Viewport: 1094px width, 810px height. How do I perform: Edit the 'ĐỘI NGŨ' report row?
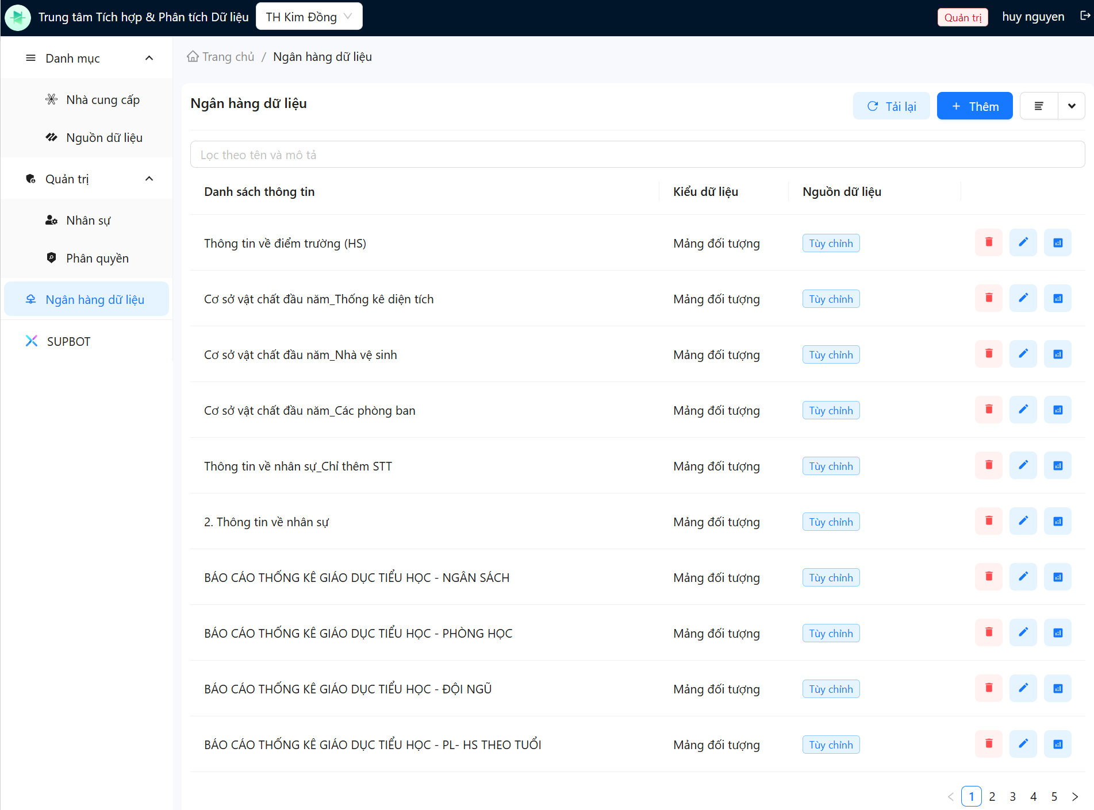pos(1023,688)
